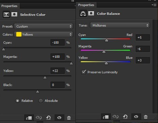Viewport: 158px width, 123px height.
Task: Delete the Selective Color adjustment layer
Action: click(69, 118)
